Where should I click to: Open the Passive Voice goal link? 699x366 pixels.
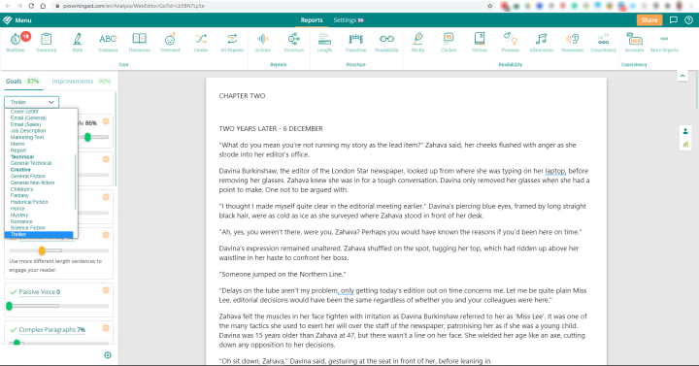tap(39, 292)
